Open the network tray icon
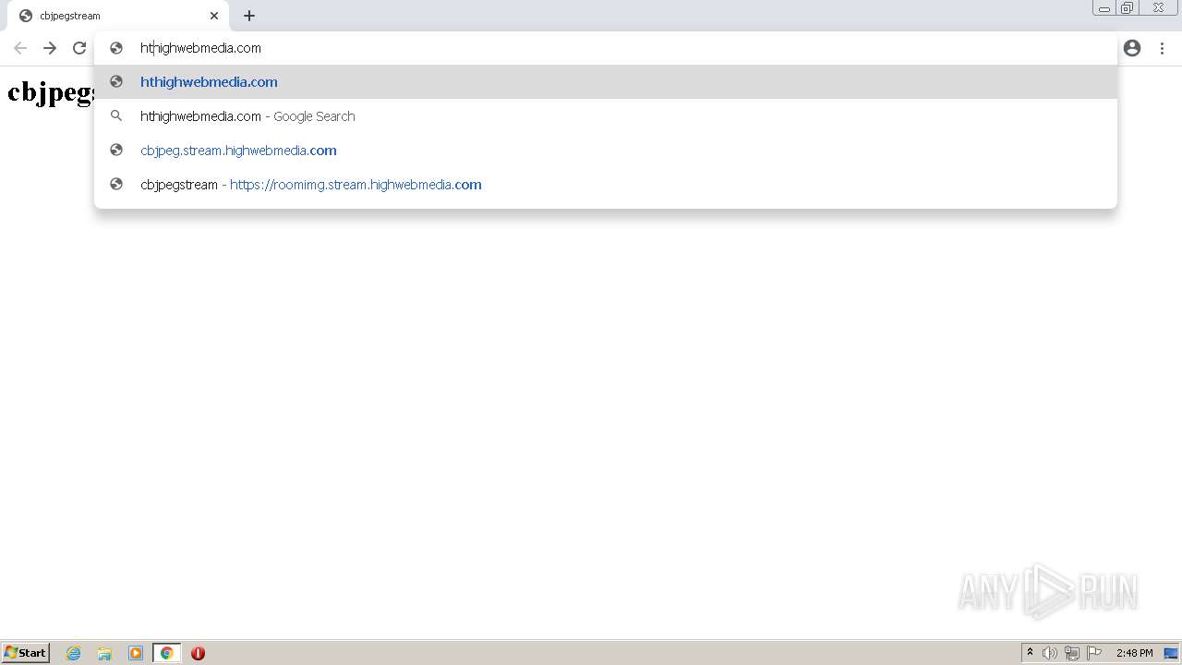 [1072, 653]
